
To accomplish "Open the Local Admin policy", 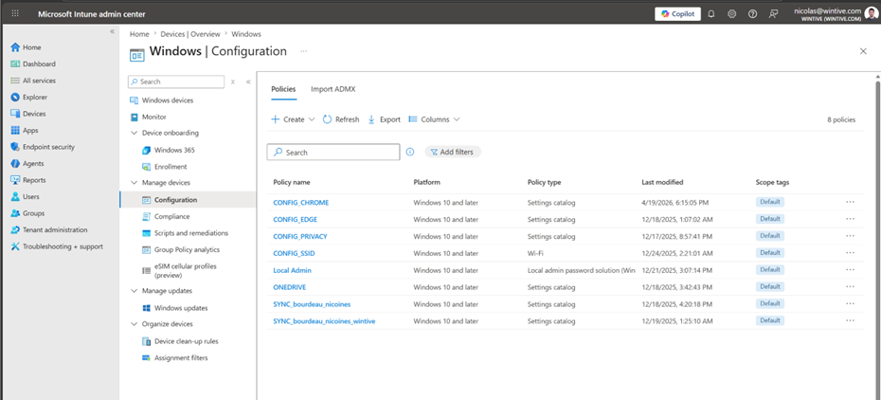I will (292, 270).
